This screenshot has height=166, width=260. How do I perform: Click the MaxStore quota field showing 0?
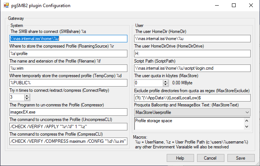[149, 83]
